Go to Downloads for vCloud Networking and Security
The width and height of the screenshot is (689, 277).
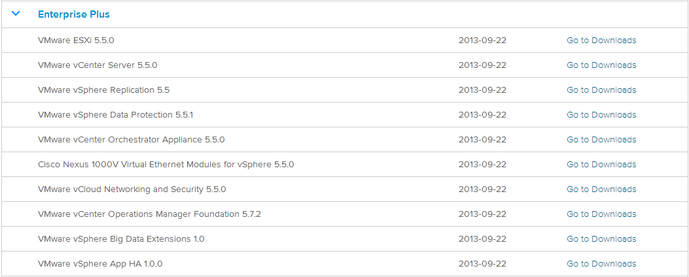pos(601,189)
